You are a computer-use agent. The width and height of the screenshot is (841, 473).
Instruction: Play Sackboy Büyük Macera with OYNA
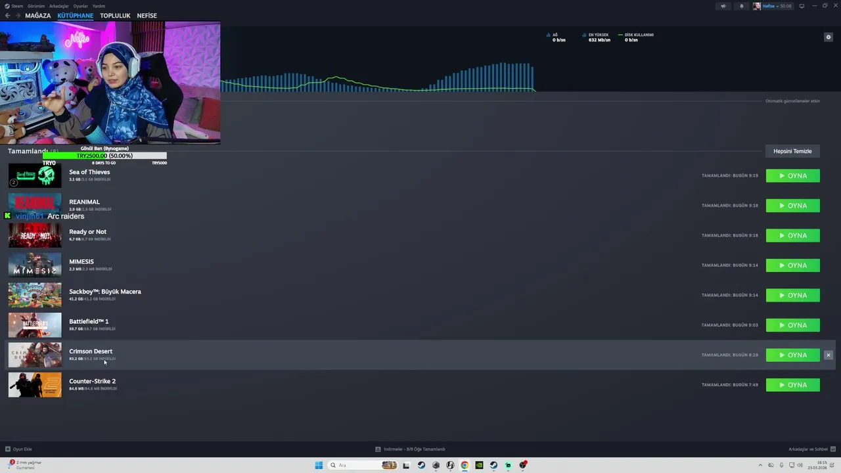click(792, 295)
